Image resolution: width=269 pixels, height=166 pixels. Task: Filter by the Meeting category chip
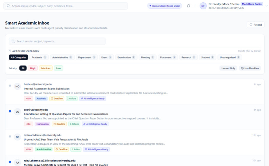[148, 57]
